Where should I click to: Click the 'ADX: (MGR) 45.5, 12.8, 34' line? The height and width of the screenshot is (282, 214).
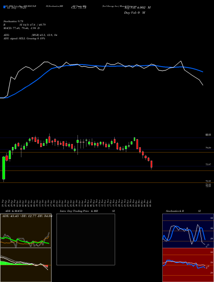click(x=30, y=35)
